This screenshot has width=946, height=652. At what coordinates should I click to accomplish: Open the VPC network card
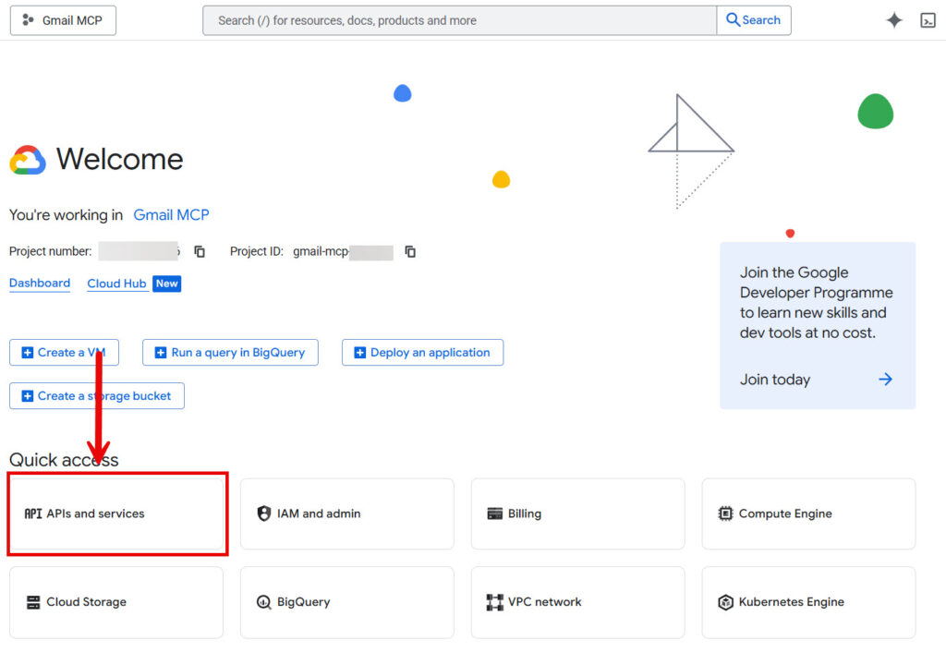(x=577, y=602)
